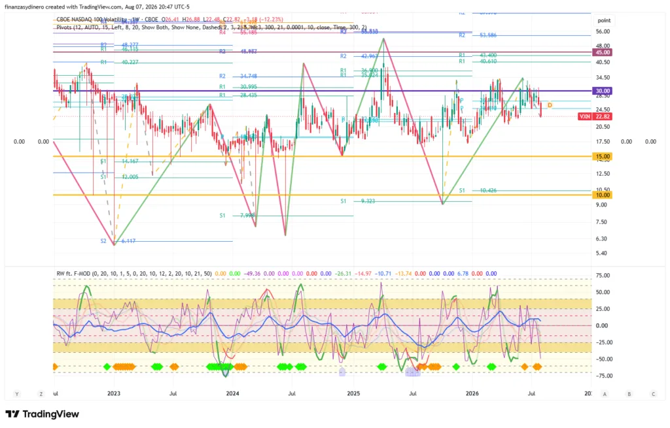Screen dimensions: 670x428
Task: Click the -75.00 oscillator scale value
Action: (x=603, y=376)
